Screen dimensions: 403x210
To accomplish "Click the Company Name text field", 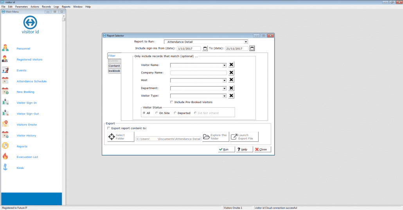I will (x=198, y=73).
